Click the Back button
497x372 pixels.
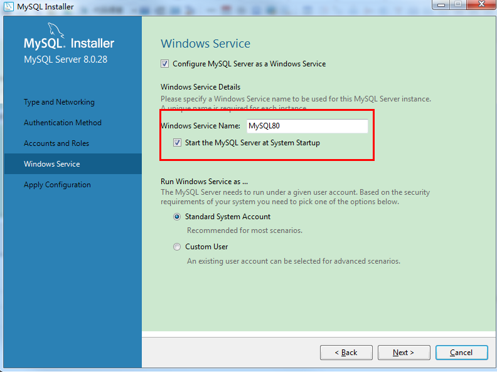(346, 353)
